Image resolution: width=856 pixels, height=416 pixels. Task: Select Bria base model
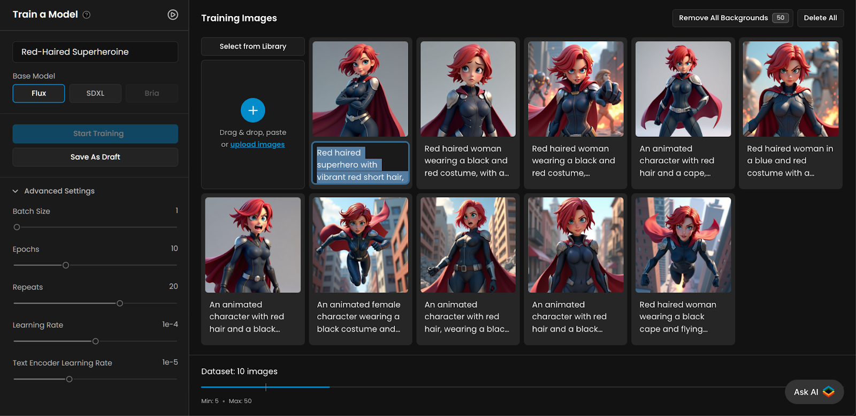152,93
